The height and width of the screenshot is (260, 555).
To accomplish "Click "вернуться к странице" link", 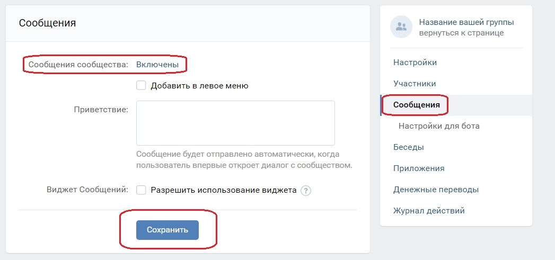I will point(461,33).
